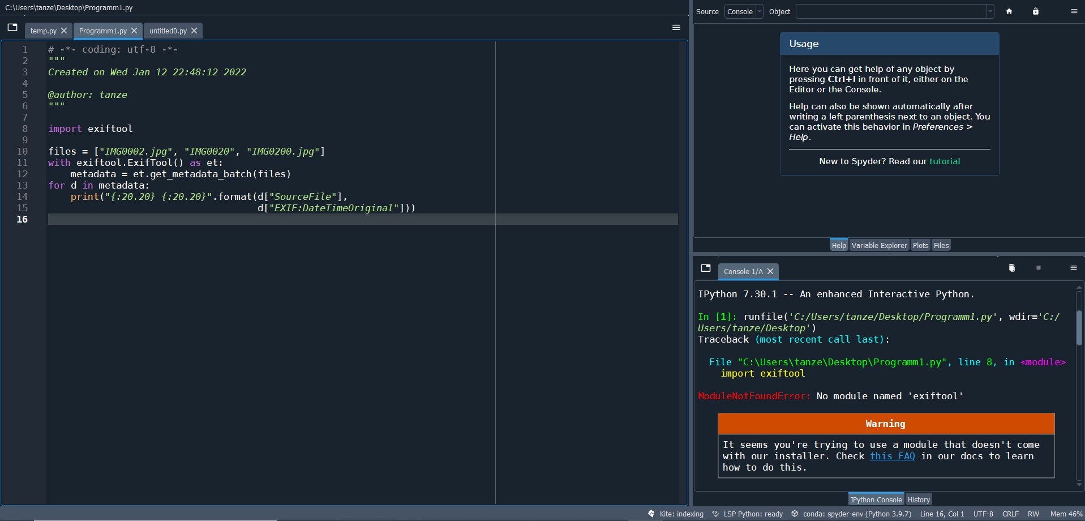This screenshot has height=521, width=1085.
Task: Click the ModuleNotFoundError text in the console
Action: click(x=754, y=396)
